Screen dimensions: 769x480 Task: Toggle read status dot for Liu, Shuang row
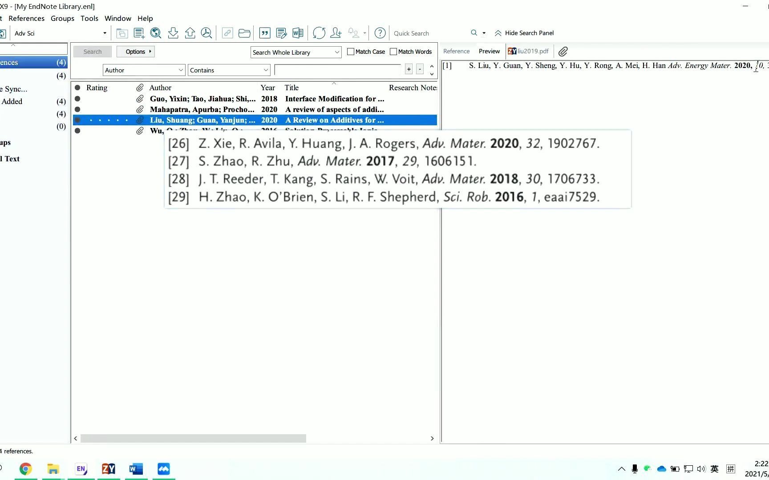pyautogui.click(x=77, y=120)
